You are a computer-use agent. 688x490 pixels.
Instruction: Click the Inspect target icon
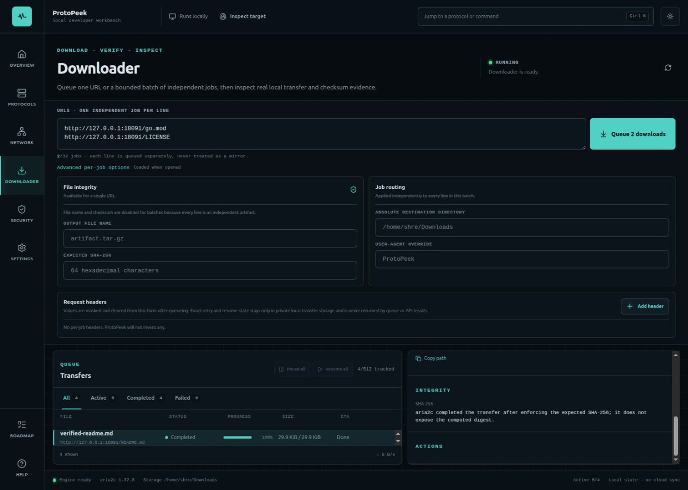click(x=223, y=16)
